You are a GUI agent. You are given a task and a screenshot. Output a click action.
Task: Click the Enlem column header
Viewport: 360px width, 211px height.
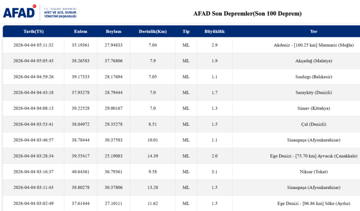(81, 31)
